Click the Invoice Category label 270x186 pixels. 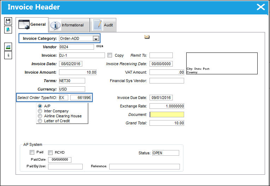[x=40, y=39]
